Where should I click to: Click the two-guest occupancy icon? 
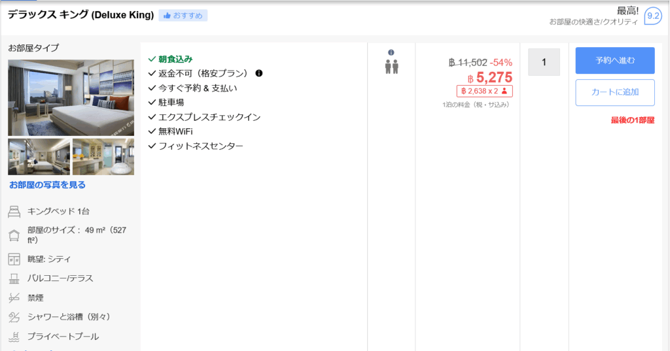(391, 67)
